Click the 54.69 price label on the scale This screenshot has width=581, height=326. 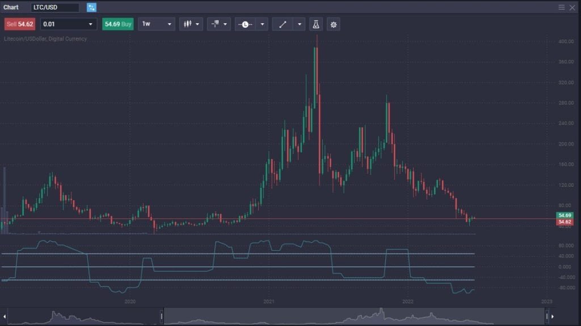pos(564,215)
